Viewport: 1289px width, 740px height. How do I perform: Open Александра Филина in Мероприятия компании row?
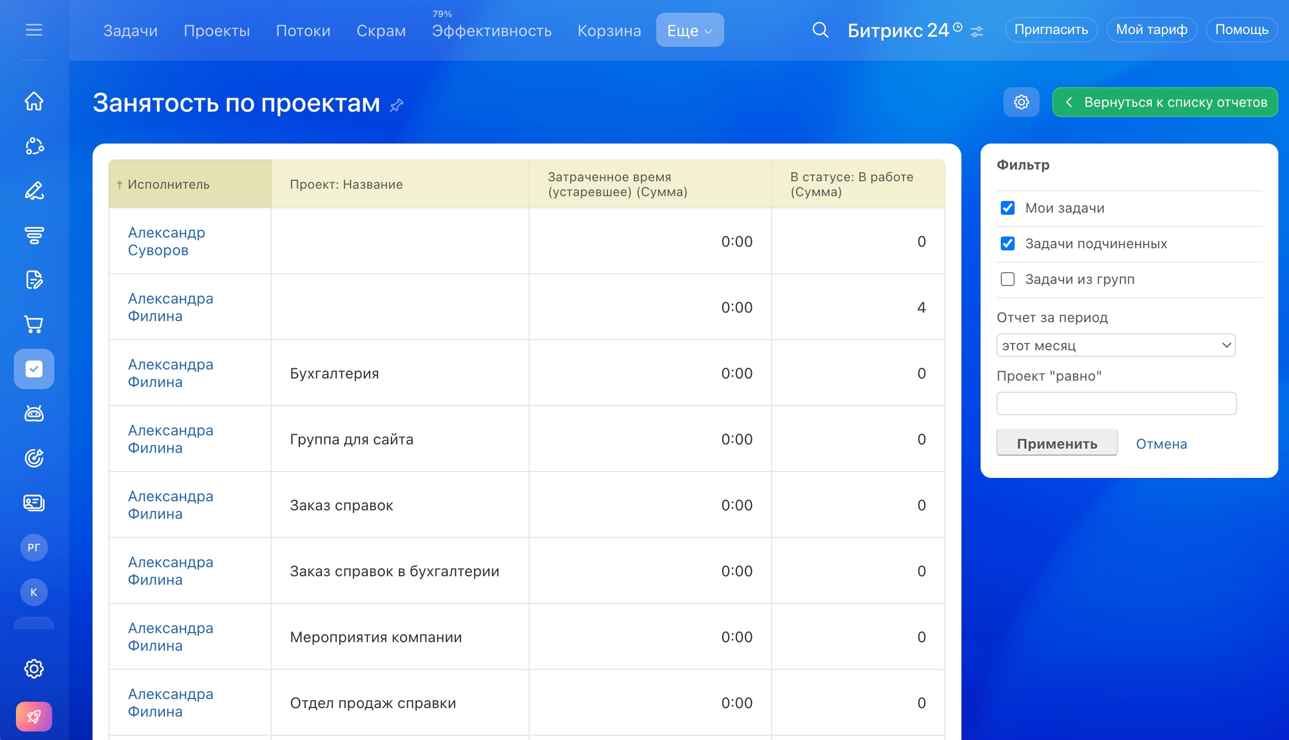(x=170, y=637)
